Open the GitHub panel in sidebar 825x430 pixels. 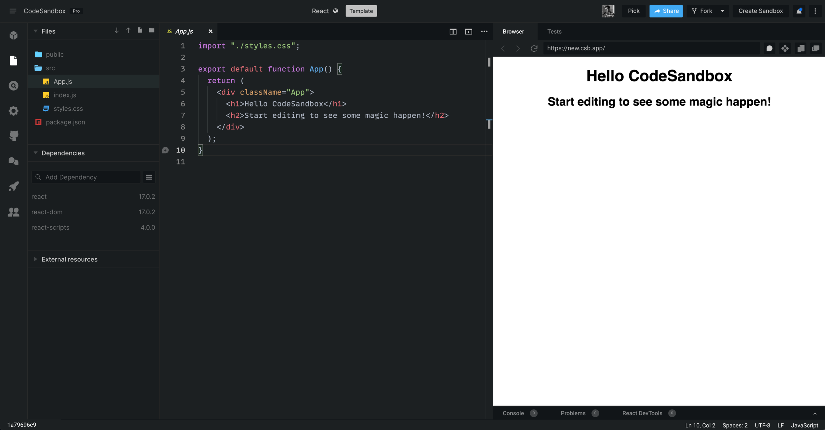coord(14,136)
